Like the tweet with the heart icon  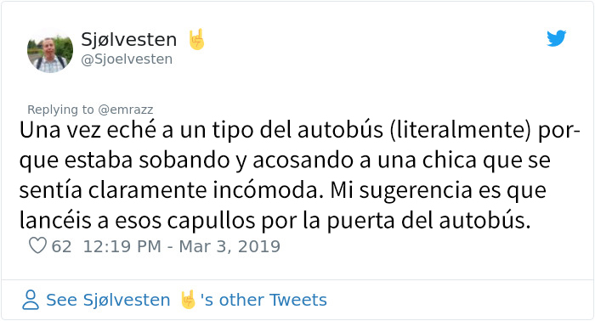[37, 245]
